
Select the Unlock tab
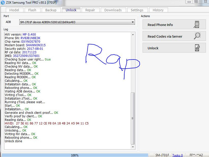pos(71,10)
